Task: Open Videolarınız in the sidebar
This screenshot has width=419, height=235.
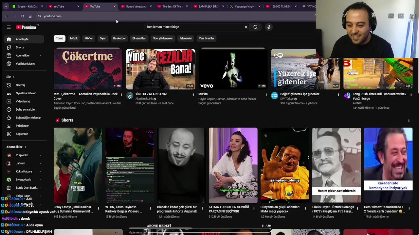Action: [24, 102]
